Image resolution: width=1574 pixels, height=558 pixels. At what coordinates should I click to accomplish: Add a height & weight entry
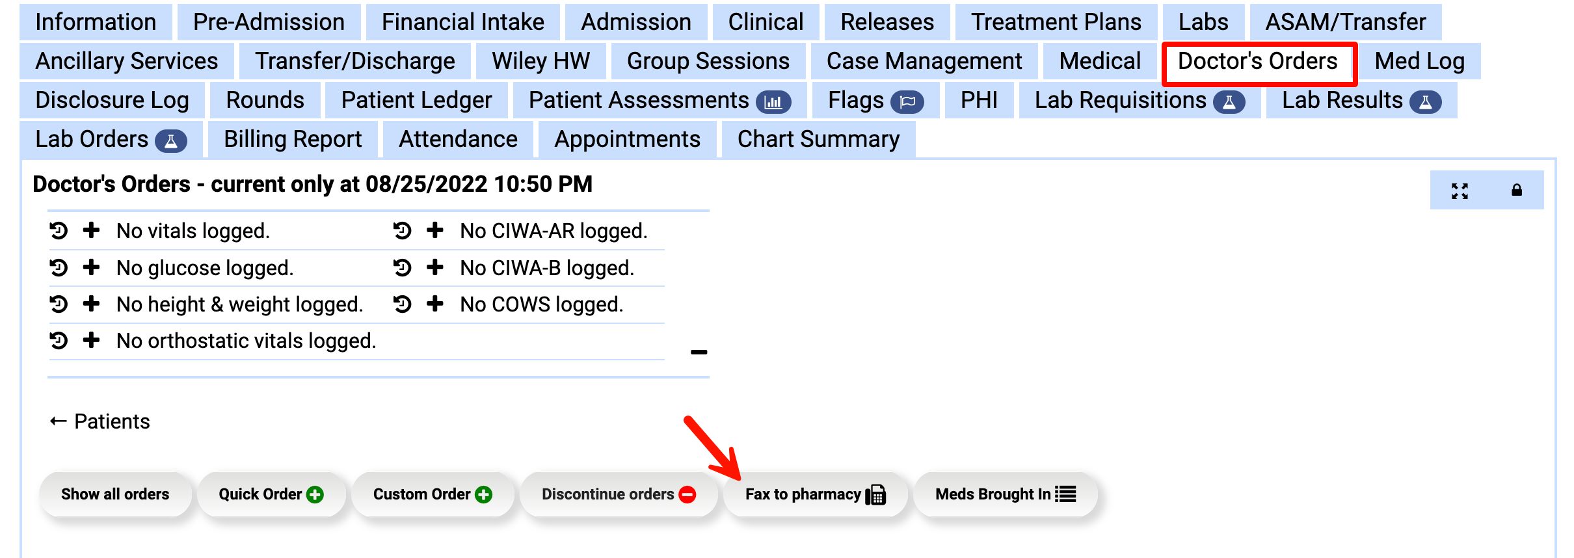click(x=92, y=304)
